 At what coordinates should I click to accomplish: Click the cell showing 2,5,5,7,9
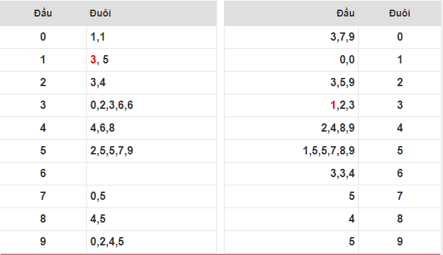(152, 151)
